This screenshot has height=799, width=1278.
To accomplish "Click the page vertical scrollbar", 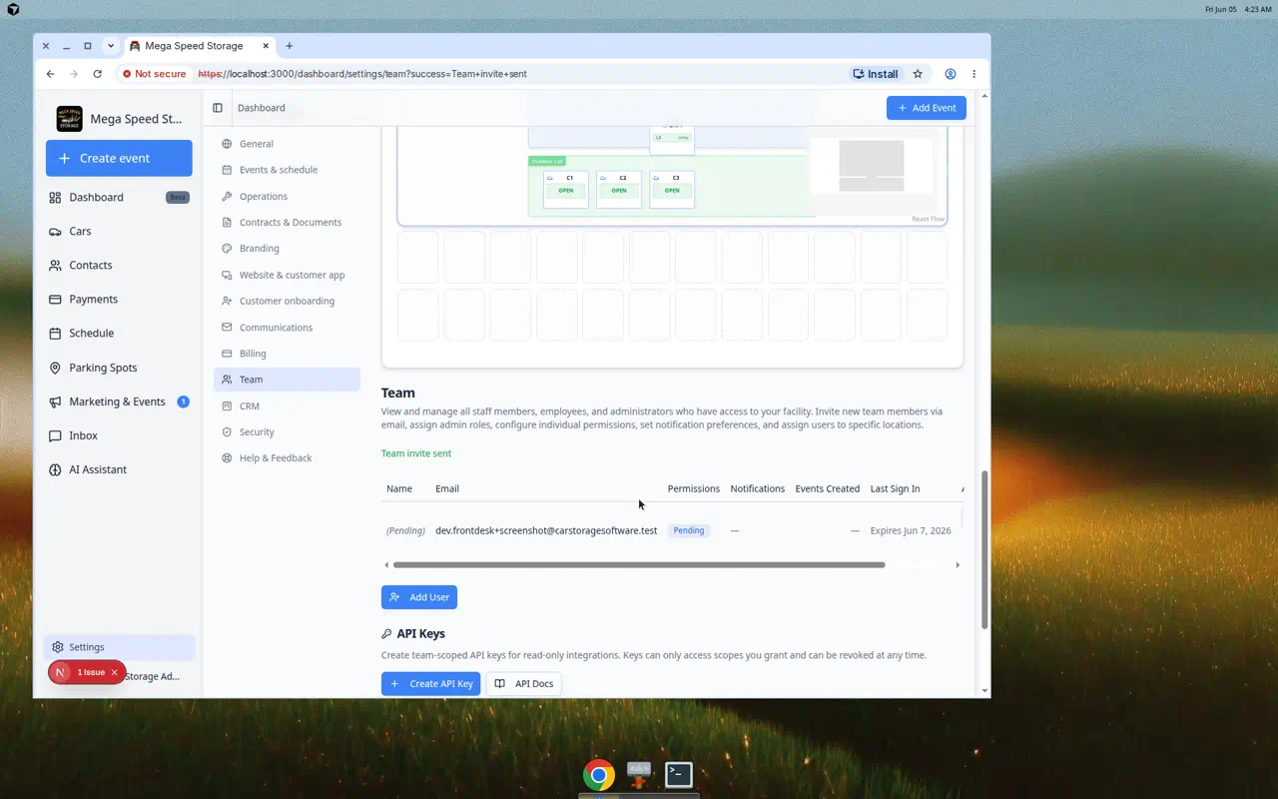I will click(984, 550).
